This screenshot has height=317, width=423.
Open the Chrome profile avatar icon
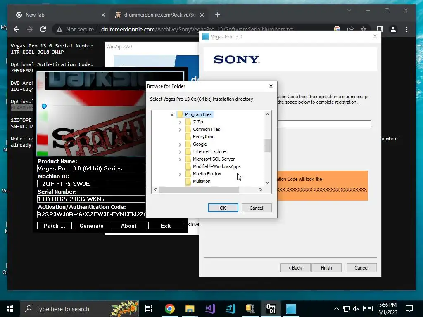click(393, 29)
